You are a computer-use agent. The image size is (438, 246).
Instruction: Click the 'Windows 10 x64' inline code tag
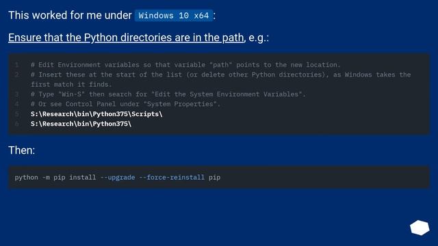pyautogui.click(x=173, y=15)
